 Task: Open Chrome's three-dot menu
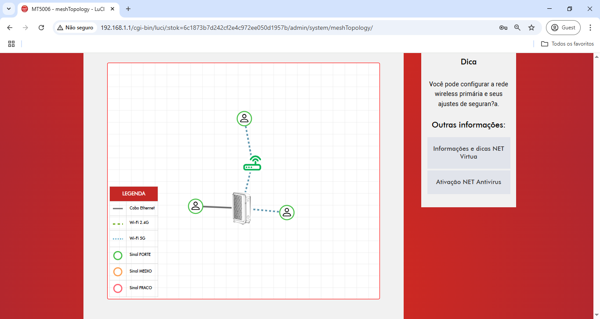[590, 28]
